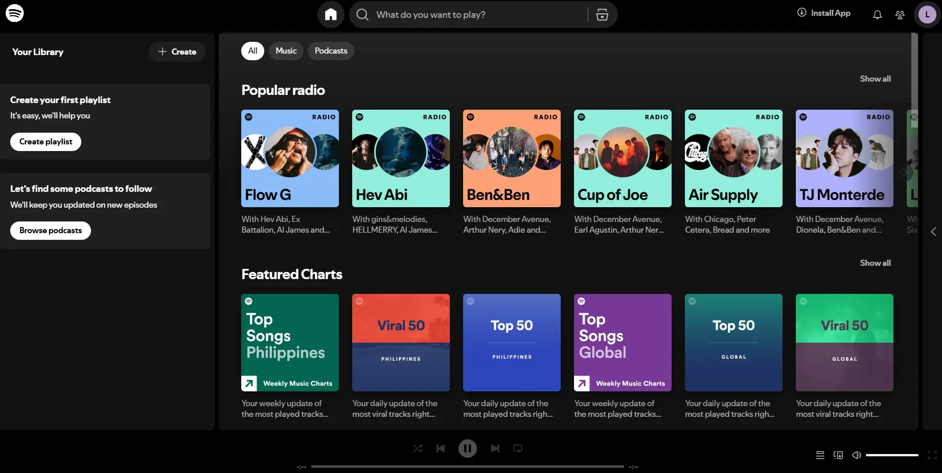The image size is (942, 473).
Task: Open Friend Activity icon
Action: coord(900,15)
